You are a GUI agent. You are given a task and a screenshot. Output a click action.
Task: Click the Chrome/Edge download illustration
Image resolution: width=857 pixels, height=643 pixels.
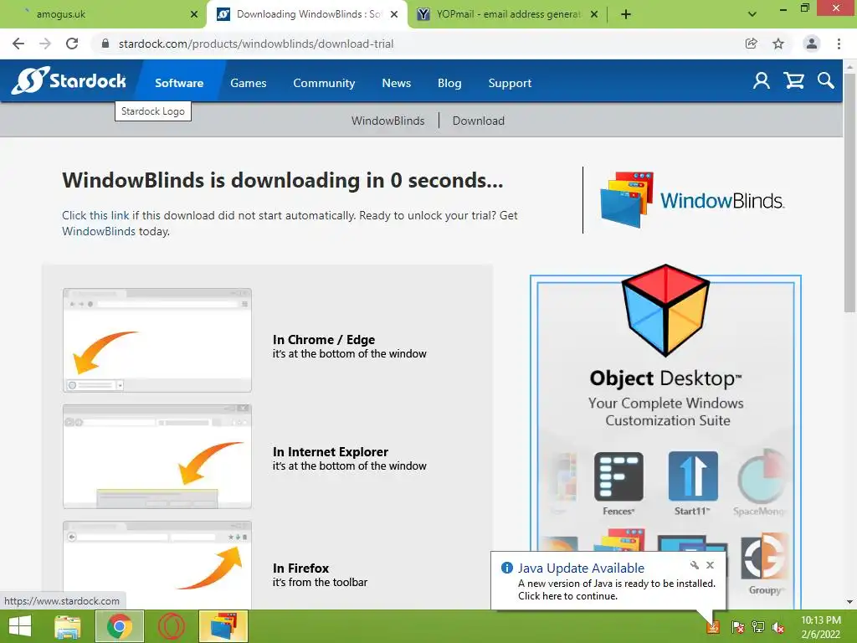pos(157,340)
